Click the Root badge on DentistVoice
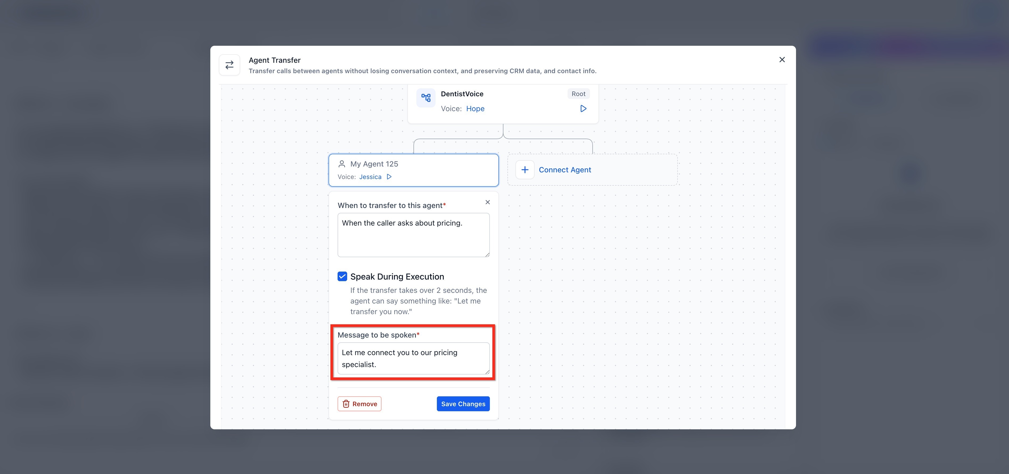 [578, 94]
